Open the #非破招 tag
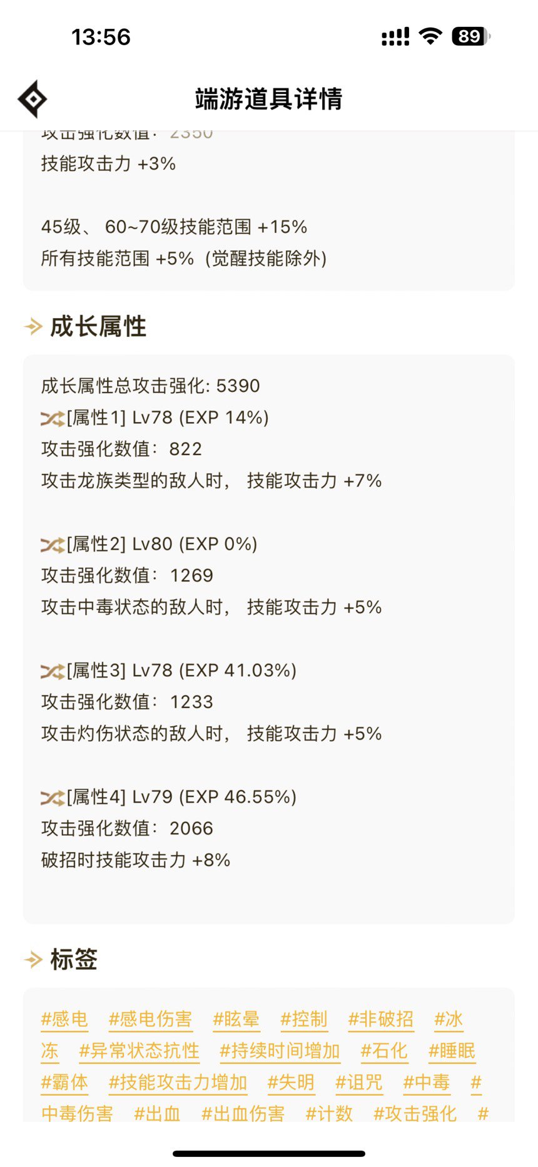 click(381, 1019)
